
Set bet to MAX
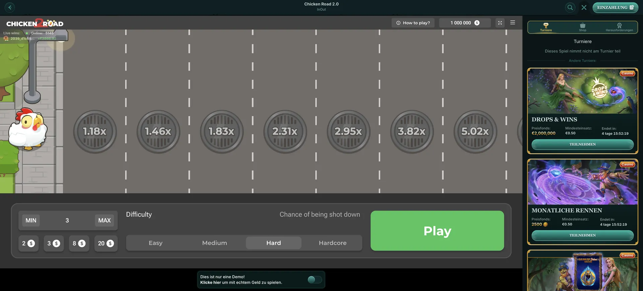click(x=104, y=220)
